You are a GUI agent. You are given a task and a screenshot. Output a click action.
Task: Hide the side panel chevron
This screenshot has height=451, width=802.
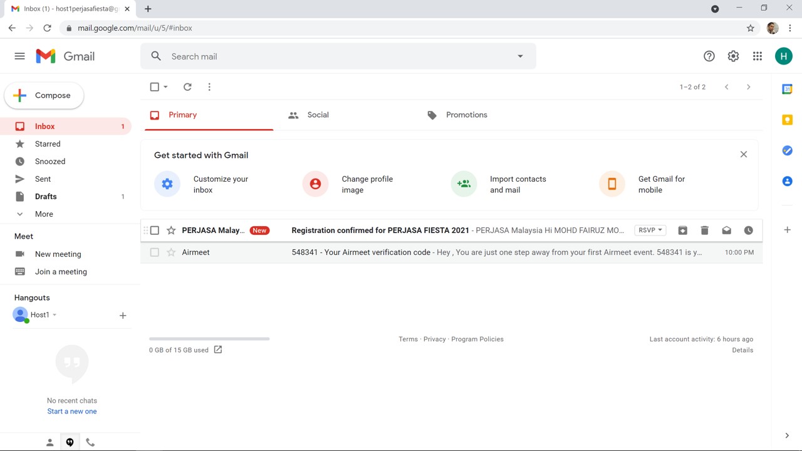pos(787,435)
